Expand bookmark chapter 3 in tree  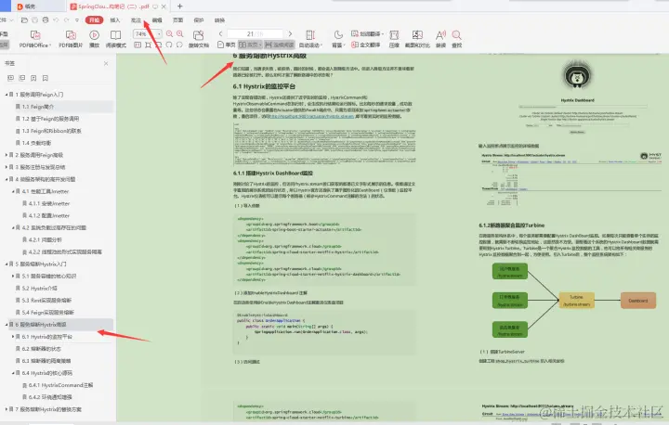(x=6, y=167)
